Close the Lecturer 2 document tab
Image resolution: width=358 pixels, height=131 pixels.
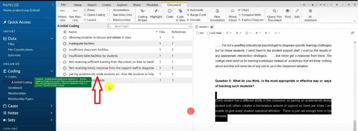click(x=212, y=27)
